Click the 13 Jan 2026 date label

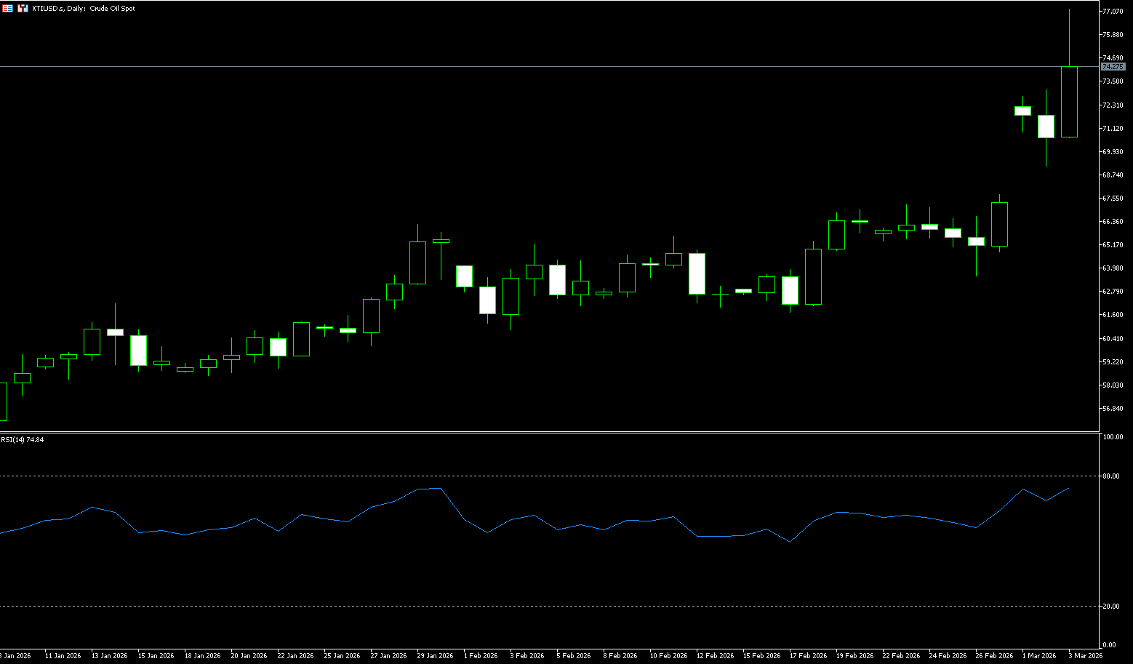tap(109, 656)
